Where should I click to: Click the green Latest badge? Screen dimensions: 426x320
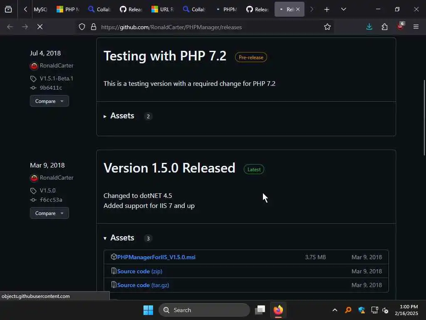(x=254, y=170)
